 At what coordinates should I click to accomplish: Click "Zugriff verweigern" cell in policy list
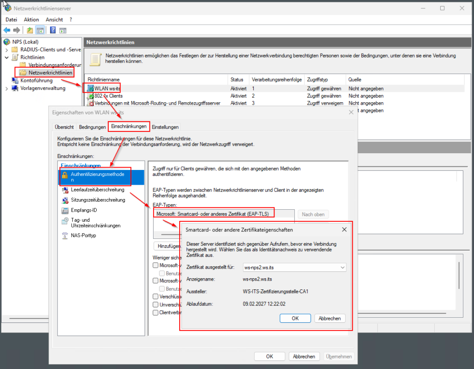pyautogui.click(x=325, y=103)
